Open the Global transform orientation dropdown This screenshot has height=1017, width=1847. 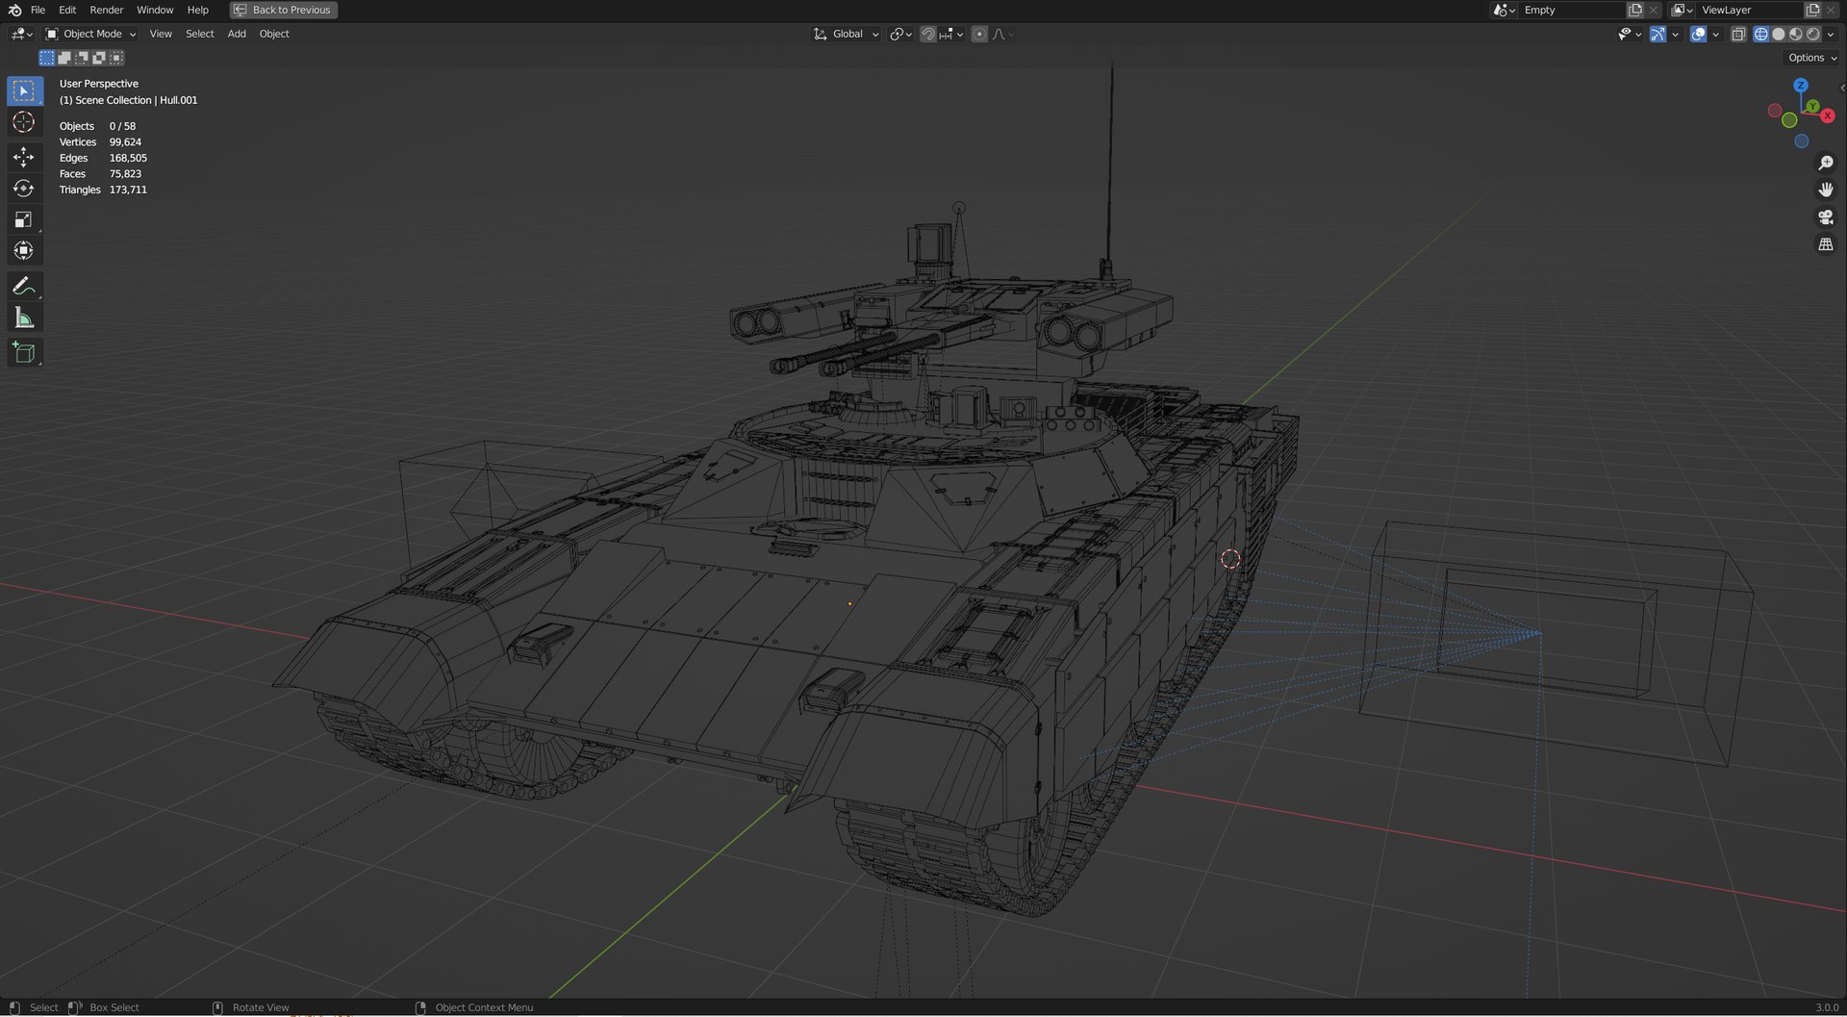847,34
